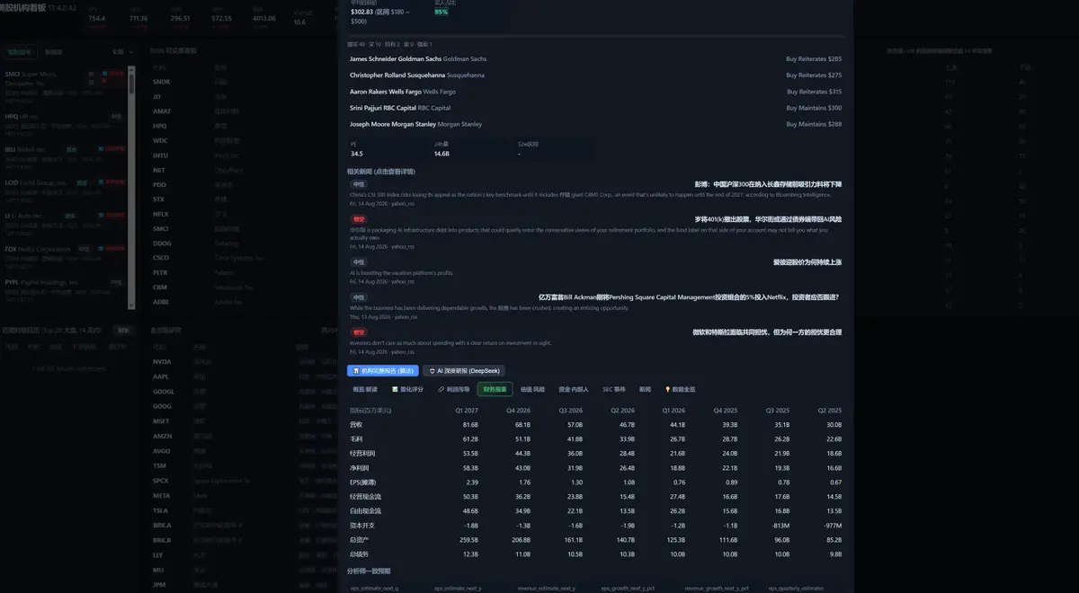Click the Buy Maintains $300 rating
The width and height of the screenshot is (1079, 593).
[814, 108]
